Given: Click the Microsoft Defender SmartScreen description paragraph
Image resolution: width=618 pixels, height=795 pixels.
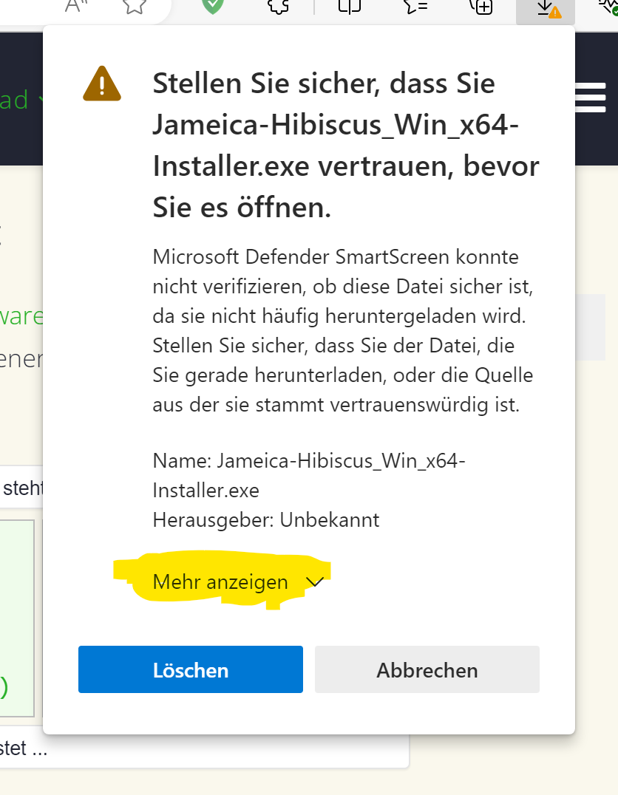Looking at the screenshot, I should click(x=342, y=330).
